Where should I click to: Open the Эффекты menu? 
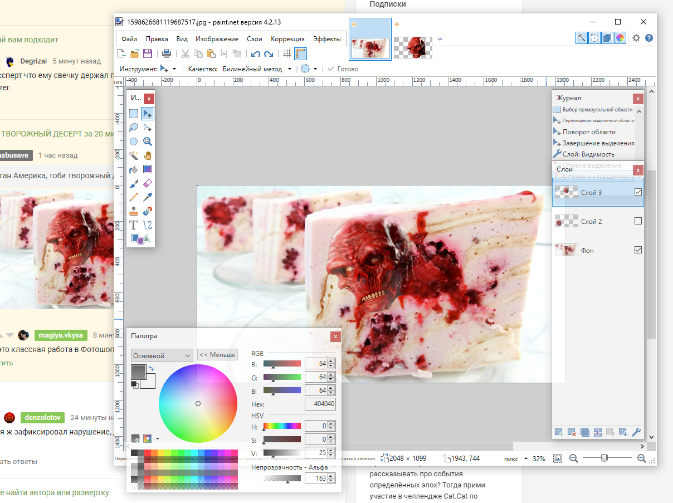tap(326, 39)
